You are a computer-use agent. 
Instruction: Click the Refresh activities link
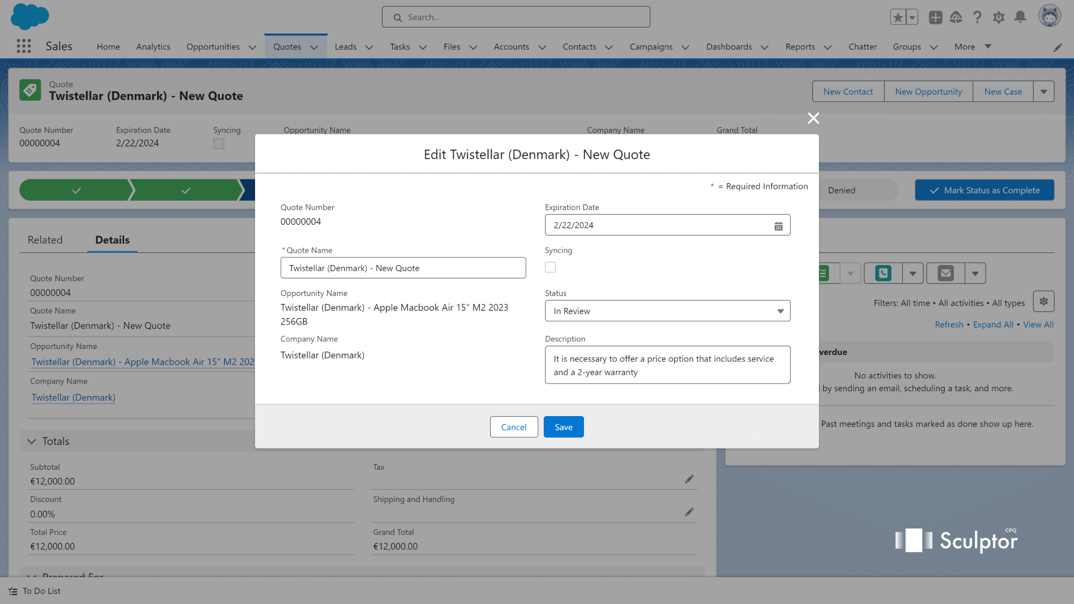tap(949, 325)
